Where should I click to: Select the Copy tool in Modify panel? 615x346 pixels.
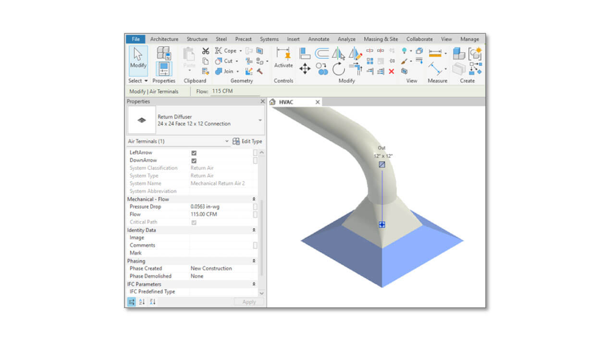click(322, 69)
